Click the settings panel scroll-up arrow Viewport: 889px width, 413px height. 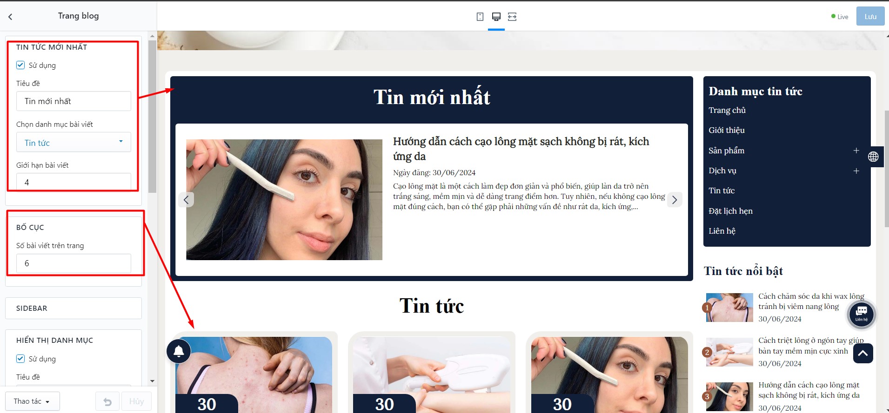152,36
